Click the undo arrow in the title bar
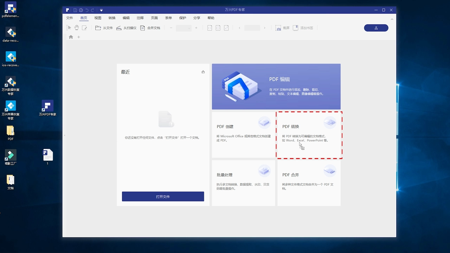The image size is (450, 253). coord(87,10)
